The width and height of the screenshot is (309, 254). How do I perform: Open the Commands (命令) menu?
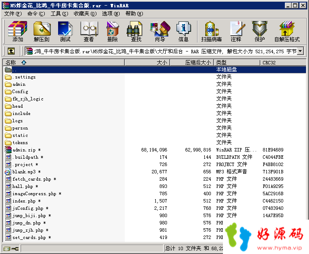tap(36, 14)
